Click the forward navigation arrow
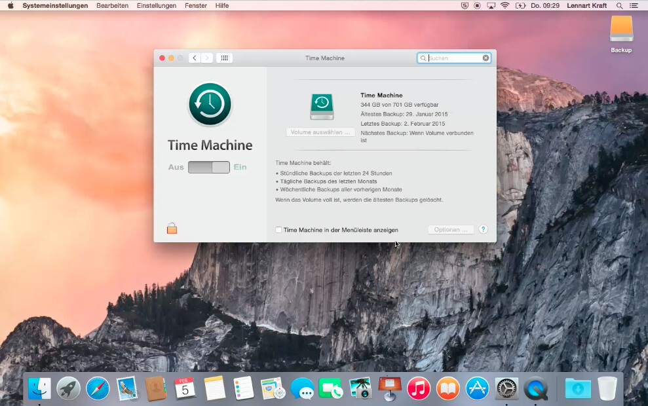 207,58
